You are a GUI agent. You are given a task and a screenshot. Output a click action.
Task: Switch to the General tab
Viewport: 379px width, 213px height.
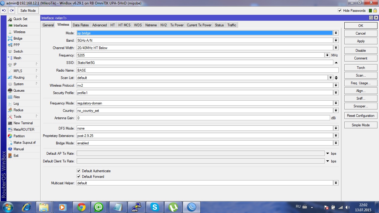(x=48, y=25)
